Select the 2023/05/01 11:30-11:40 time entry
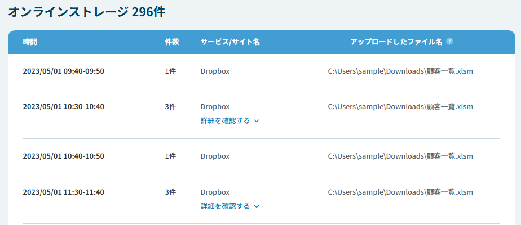Image resolution: width=521 pixels, height=225 pixels. pos(63,192)
